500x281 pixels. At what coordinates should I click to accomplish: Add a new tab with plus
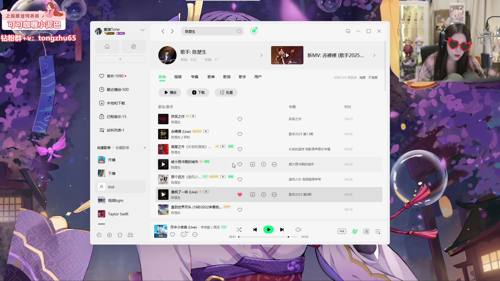tap(120, 59)
